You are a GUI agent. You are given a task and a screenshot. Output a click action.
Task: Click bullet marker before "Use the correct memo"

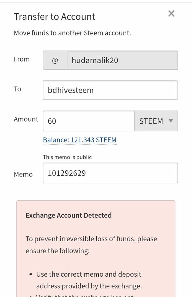click(31, 274)
